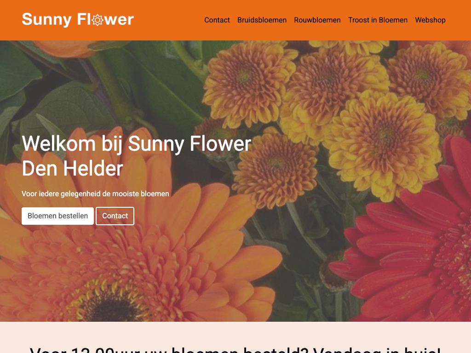Open the Sunny Flower logo home link
The image size is (471, 353).
click(x=78, y=20)
